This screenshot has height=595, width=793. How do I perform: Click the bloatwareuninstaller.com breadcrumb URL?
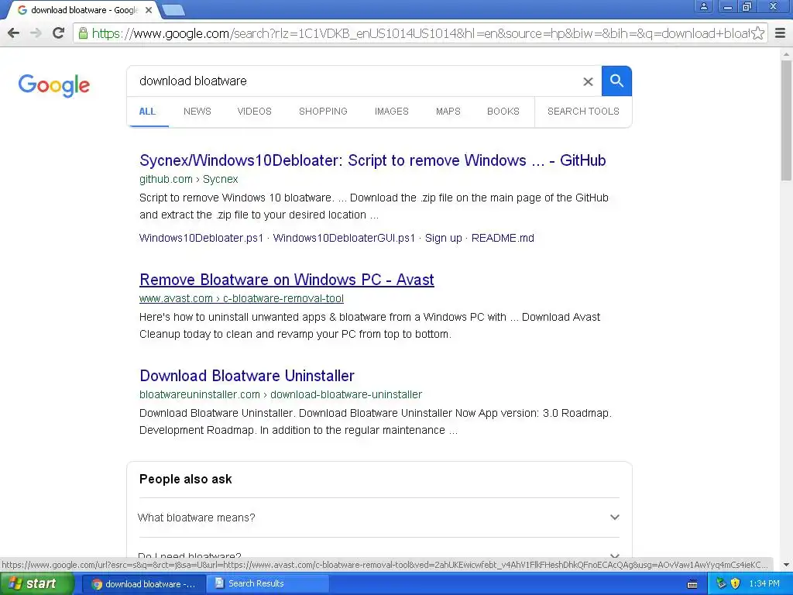pos(280,394)
